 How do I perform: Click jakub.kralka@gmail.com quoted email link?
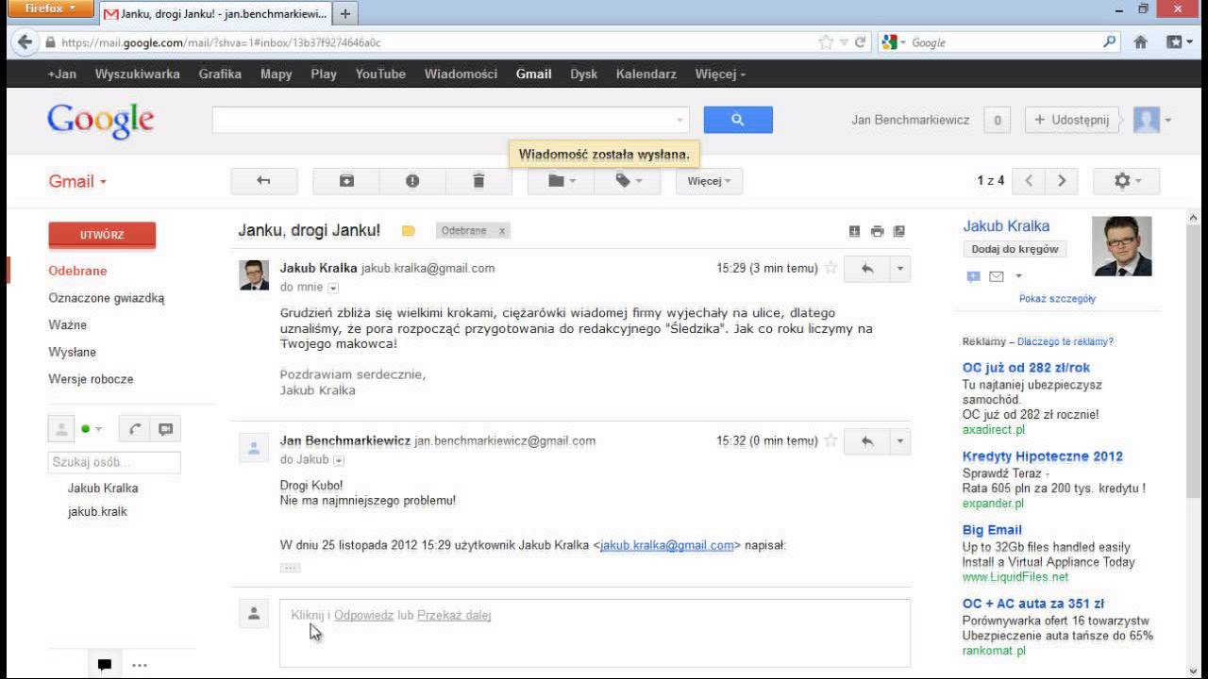pos(666,545)
